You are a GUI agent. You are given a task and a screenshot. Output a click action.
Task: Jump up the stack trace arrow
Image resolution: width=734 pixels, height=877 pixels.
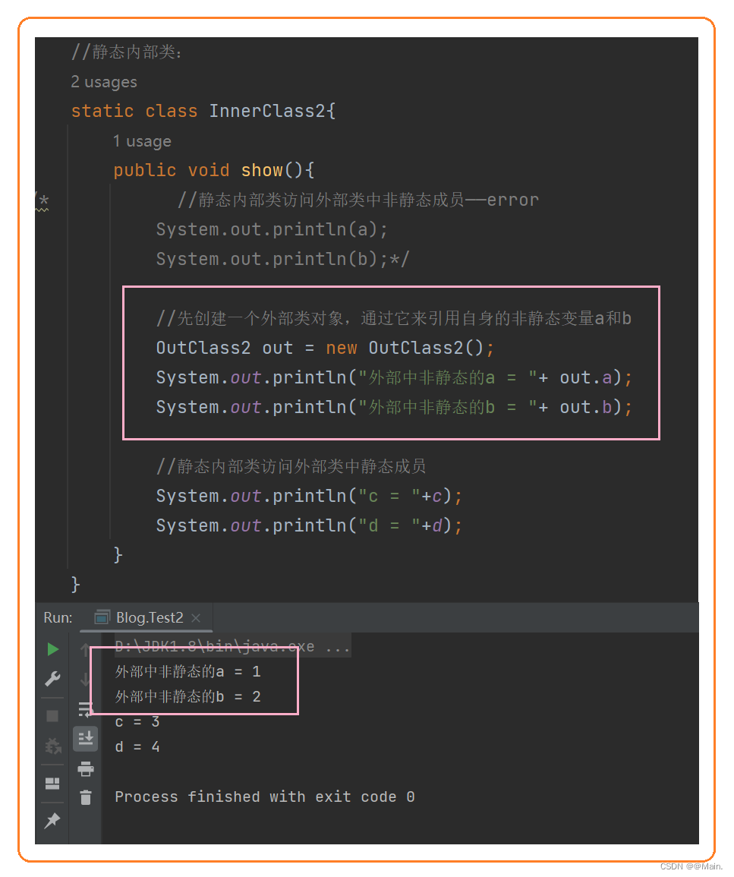tap(85, 648)
